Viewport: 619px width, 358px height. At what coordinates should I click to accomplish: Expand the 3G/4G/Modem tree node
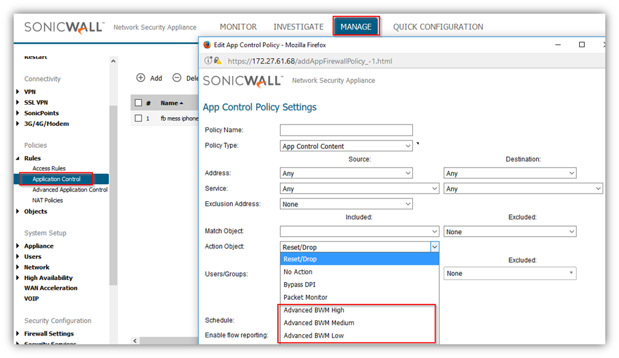(18, 123)
